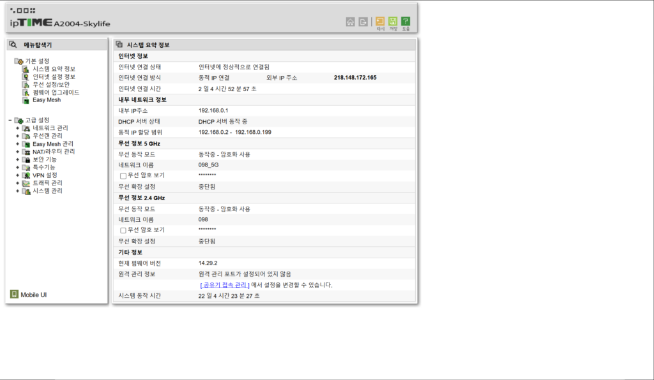Switch to Mobile UI link
The height and width of the screenshot is (380, 654).
click(x=33, y=295)
